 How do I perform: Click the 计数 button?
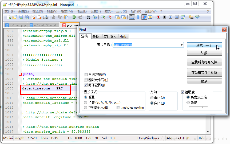pos(204,53)
